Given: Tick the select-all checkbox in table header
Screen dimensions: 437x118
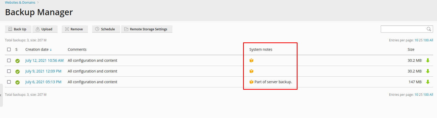Looking at the screenshot, I should click(x=9, y=49).
